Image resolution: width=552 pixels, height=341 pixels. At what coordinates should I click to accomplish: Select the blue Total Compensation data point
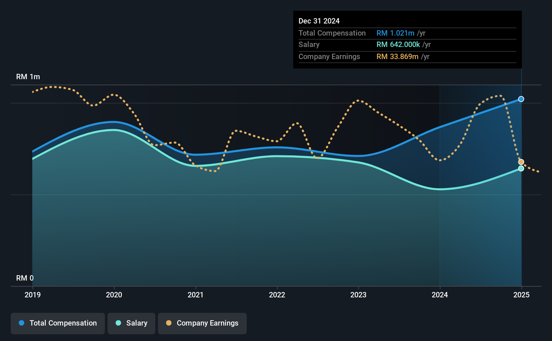pos(521,99)
